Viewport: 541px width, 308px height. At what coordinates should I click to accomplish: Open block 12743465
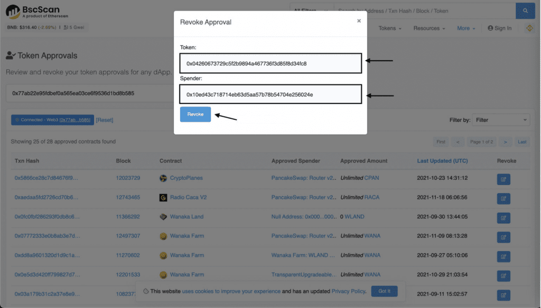[128, 197]
